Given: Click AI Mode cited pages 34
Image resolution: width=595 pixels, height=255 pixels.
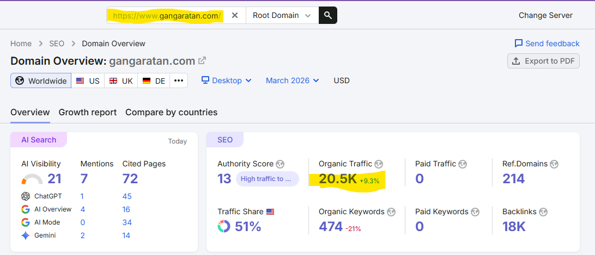Looking at the screenshot, I should click(127, 222).
